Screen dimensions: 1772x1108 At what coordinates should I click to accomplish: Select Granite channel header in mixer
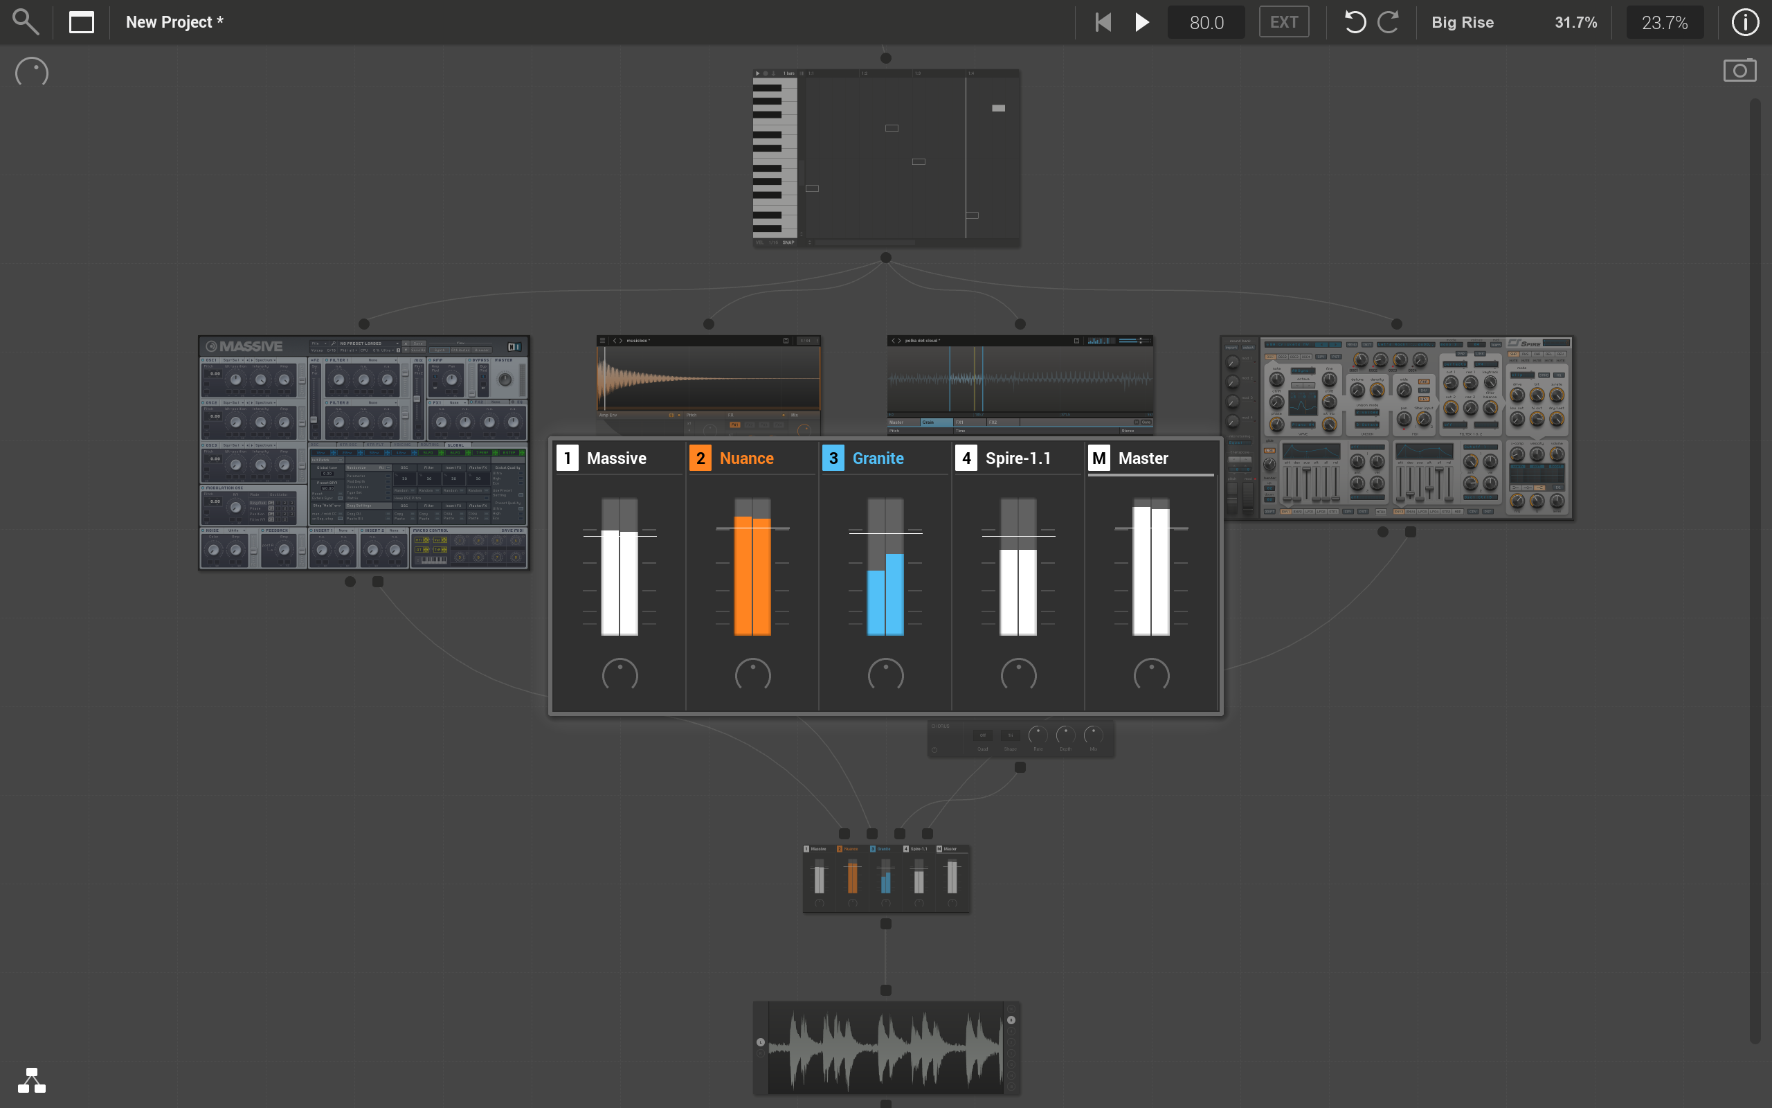coord(885,458)
